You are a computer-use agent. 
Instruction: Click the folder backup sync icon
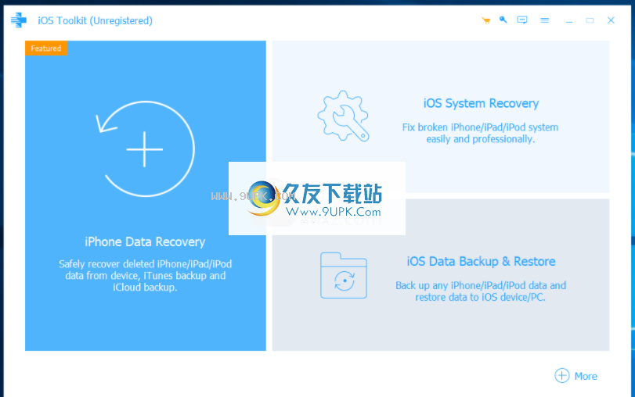(344, 275)
